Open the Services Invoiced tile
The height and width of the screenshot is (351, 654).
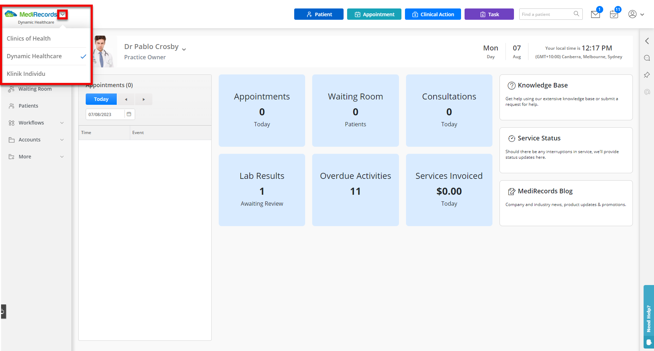(449, 190)
